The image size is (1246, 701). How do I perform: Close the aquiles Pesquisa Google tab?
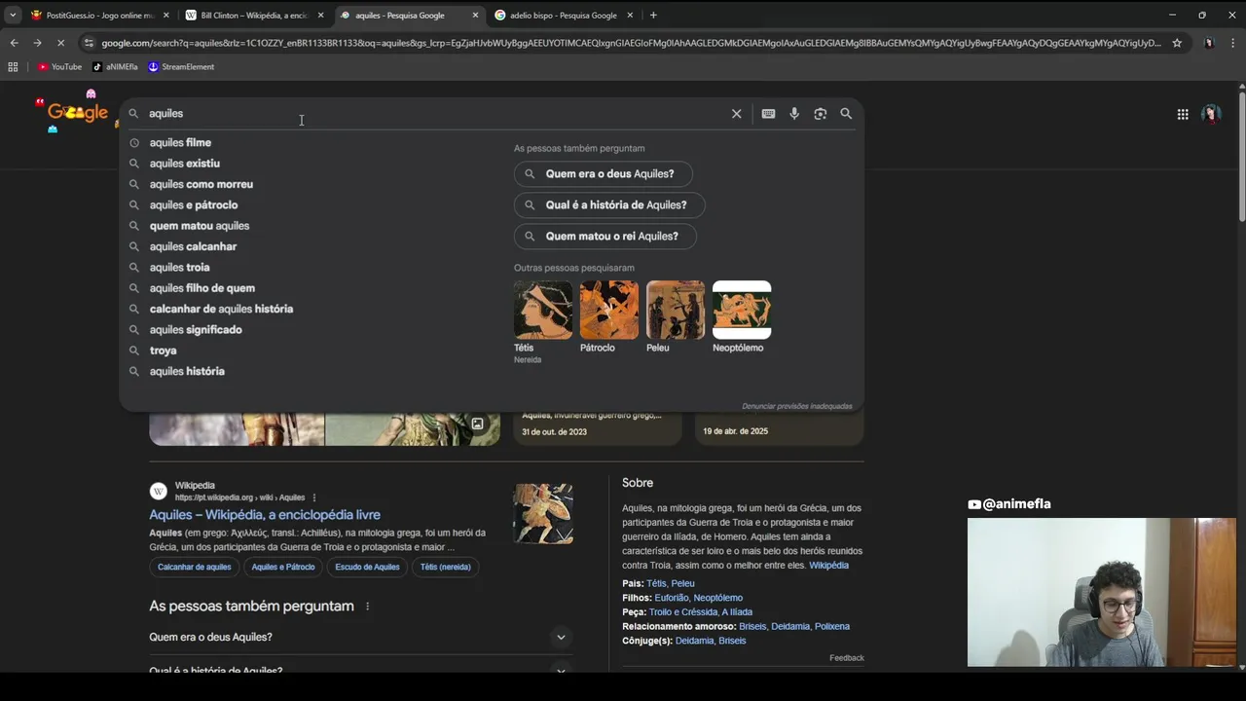click(x=475, y=15)
